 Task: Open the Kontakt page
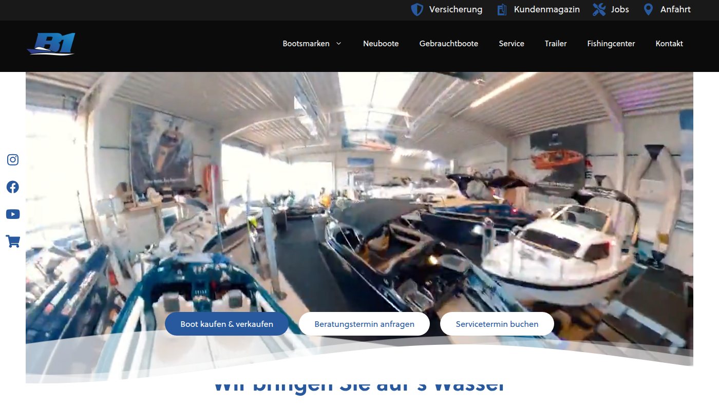pyautogui.click(x=669, y=44)
